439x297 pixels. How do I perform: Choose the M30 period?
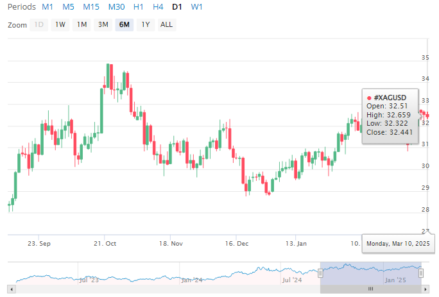116,6
